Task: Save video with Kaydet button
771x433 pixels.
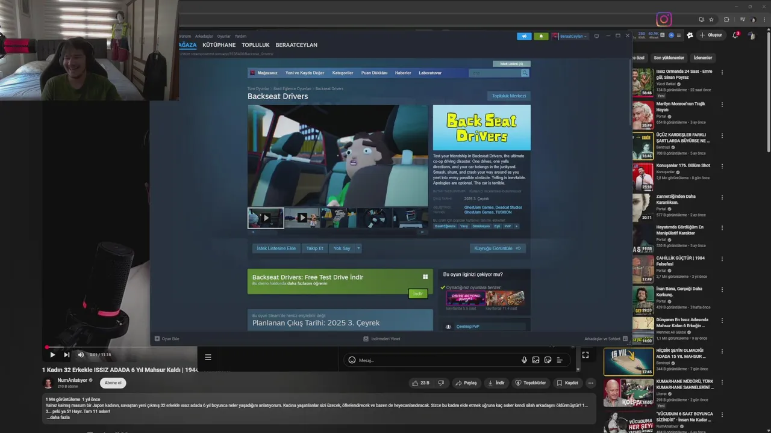Action: pos(567,383)
